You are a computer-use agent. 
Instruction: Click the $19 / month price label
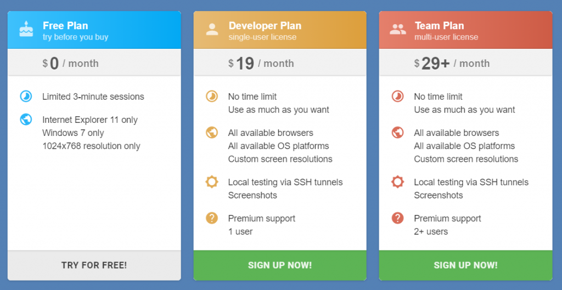[261, 63]
